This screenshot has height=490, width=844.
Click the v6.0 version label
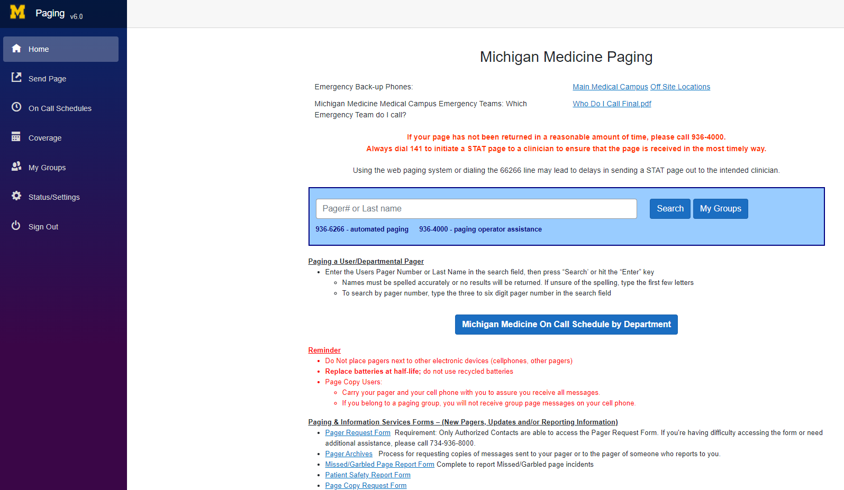click(76, 17)
